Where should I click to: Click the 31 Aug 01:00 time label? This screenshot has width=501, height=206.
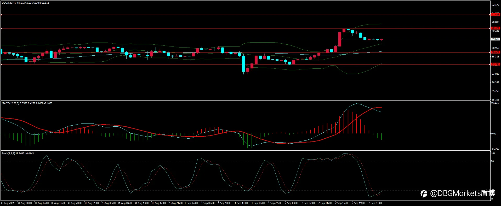[x=92, y=203]
